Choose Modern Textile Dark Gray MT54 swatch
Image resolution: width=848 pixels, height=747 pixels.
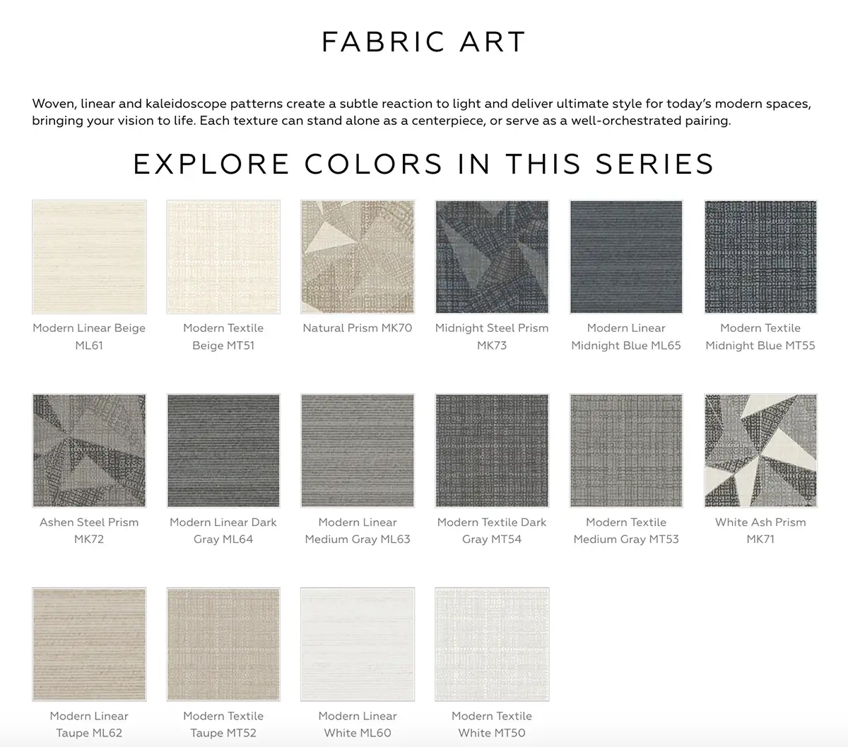point(492,450)
